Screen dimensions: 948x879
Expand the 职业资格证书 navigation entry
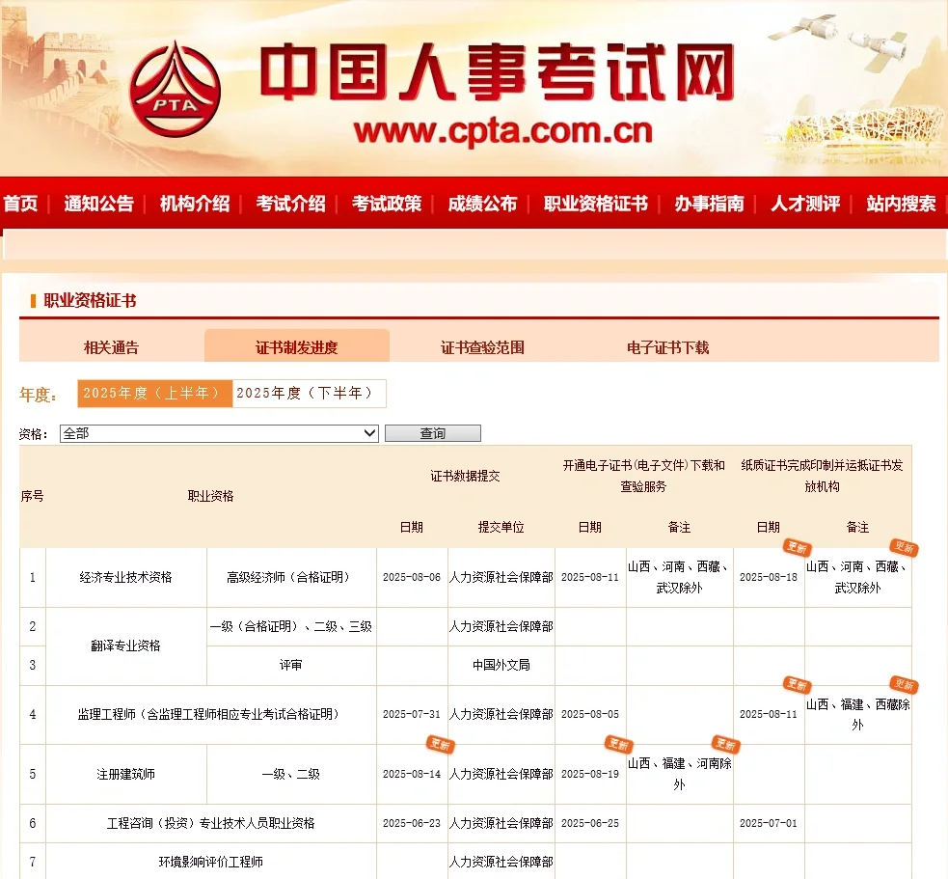tap(594, 204)
